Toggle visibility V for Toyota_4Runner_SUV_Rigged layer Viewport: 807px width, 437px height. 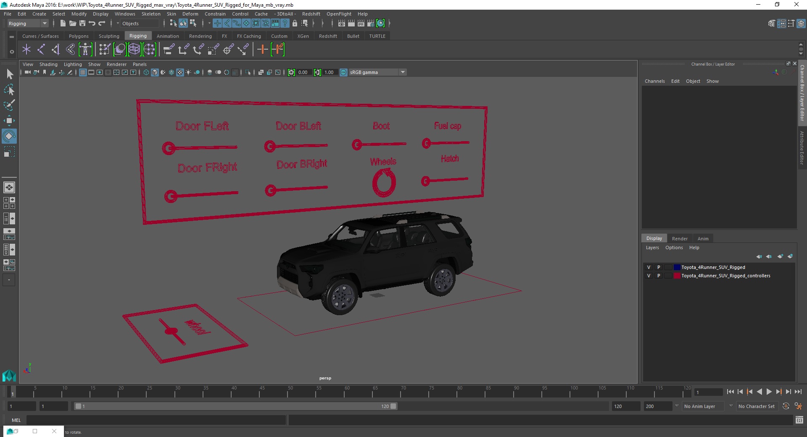tap(649, 267)
